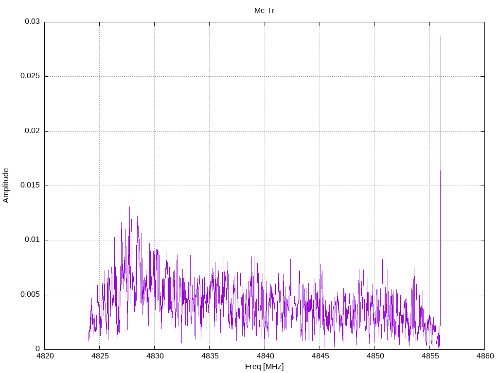Click the 4845 x-axis tick label
Image resolution: width=498 pixels, height=373 pixels.
pyautogui.click(x=320, y=356)
